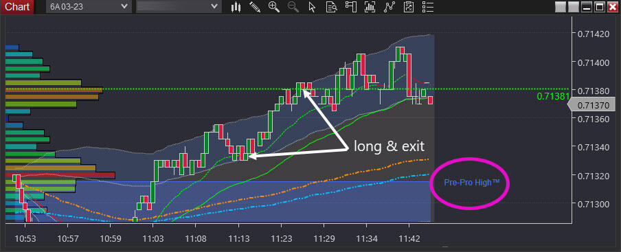Open the chart properties list icon
The image size is (621, 252).
click(x=428, y=7)
